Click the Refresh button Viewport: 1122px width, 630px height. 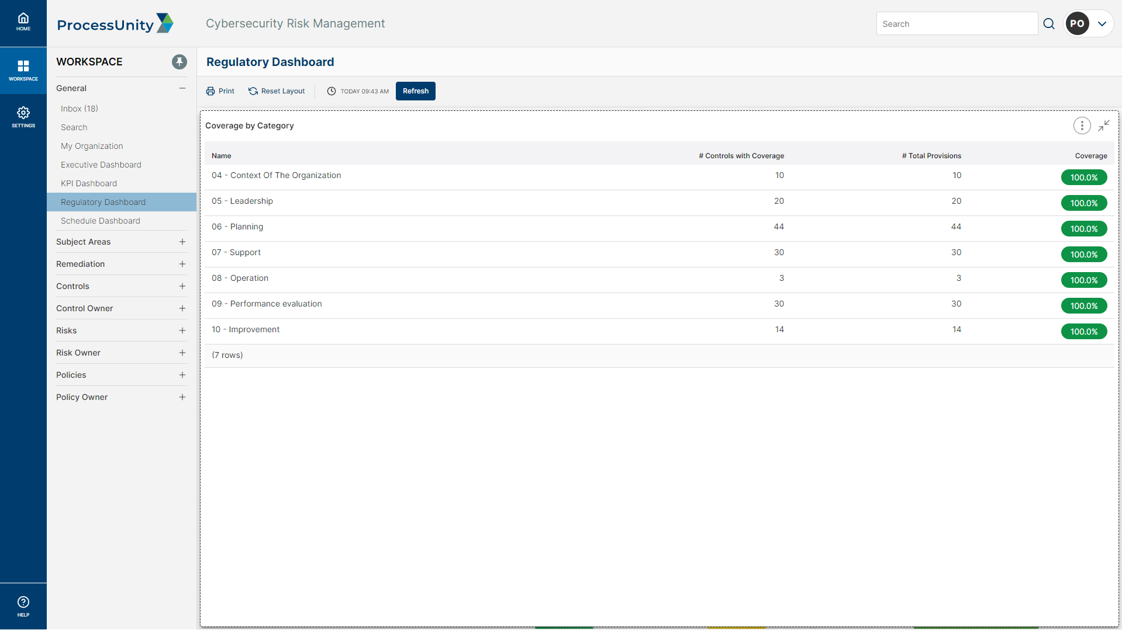tap(416, 91)
